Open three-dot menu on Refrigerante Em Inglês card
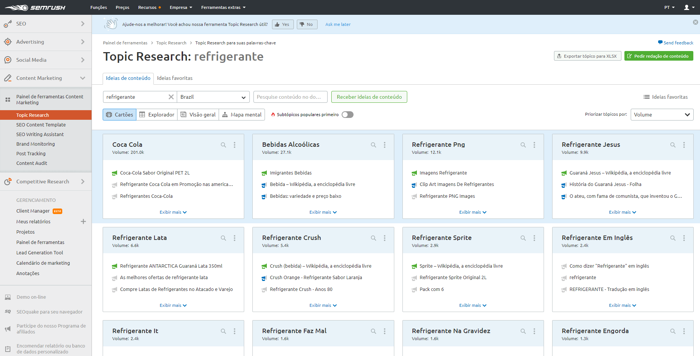The height and width of the screenshot is (356, 700). (x=684, y=238)
